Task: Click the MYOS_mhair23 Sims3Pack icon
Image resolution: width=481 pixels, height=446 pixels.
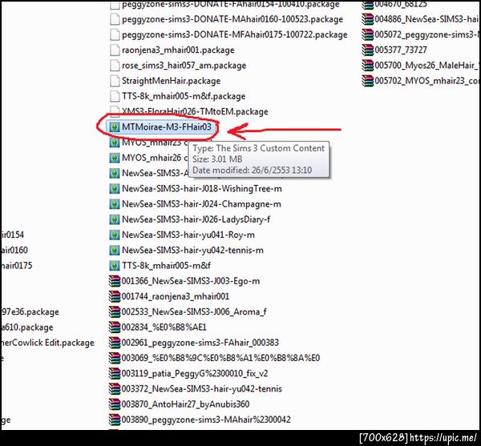Action: (x=115, y=143)
